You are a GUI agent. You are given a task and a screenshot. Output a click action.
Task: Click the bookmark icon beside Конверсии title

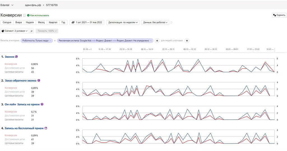[x=24, y=15]
